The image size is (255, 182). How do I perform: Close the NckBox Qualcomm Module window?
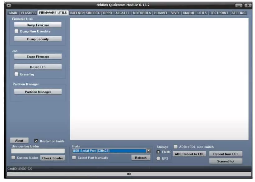[248, 5]
